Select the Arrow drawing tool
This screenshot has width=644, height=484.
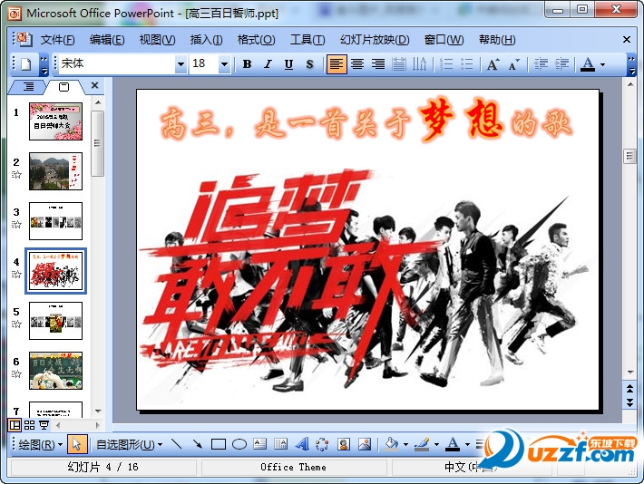[x=197, y=444]
